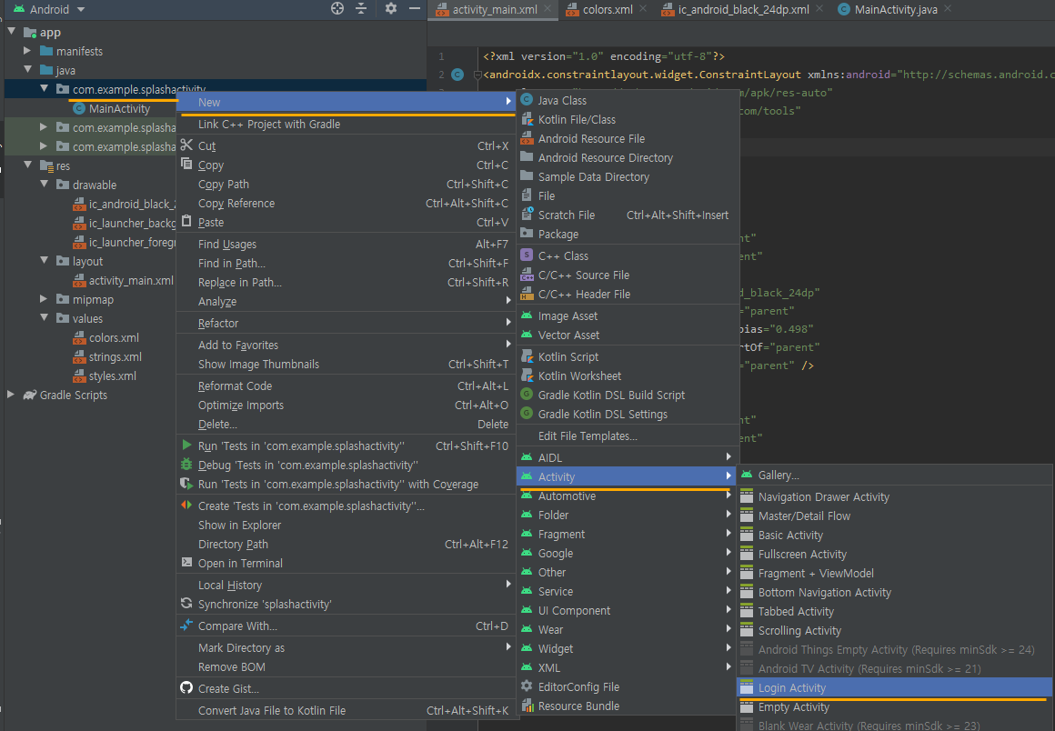
Task: Collapse the values folder
Action: click(44, 318)
